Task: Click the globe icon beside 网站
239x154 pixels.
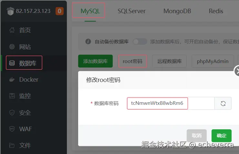Action: 12,47
